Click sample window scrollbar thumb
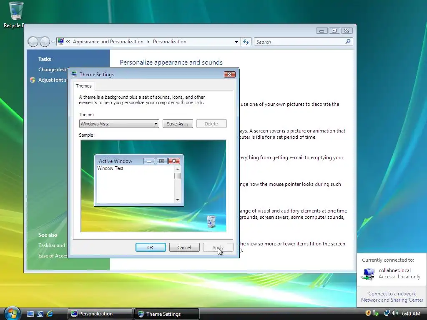 [x=177, y=176]
